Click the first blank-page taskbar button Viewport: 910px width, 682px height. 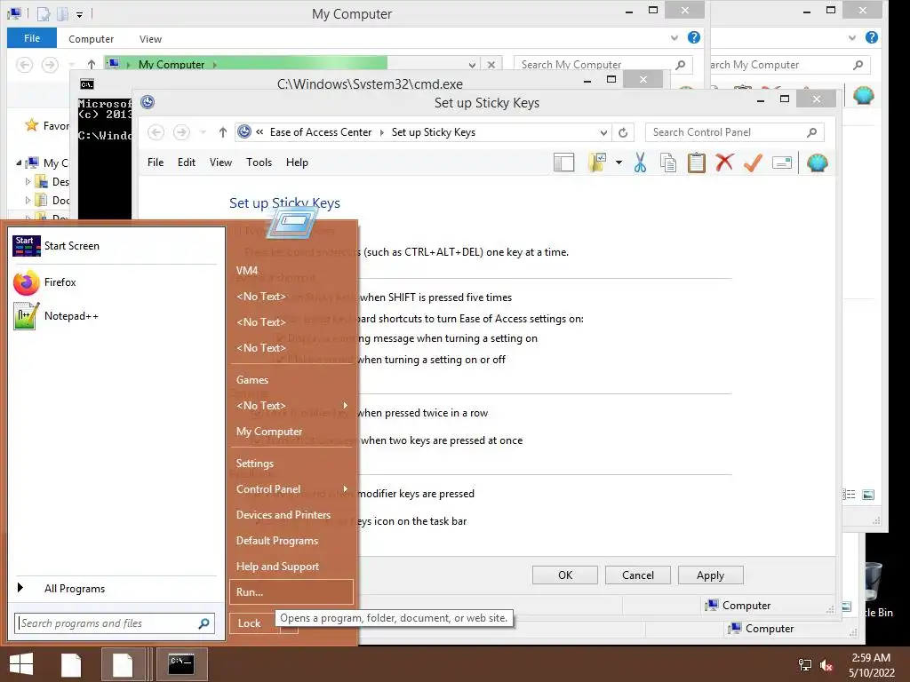[71, 665]
